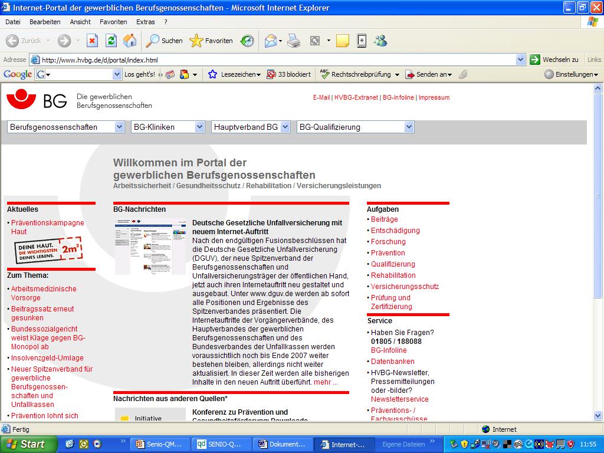This screenshot has height=453, width=604.
Task: Click the Windows Start button
Action: 28,444
